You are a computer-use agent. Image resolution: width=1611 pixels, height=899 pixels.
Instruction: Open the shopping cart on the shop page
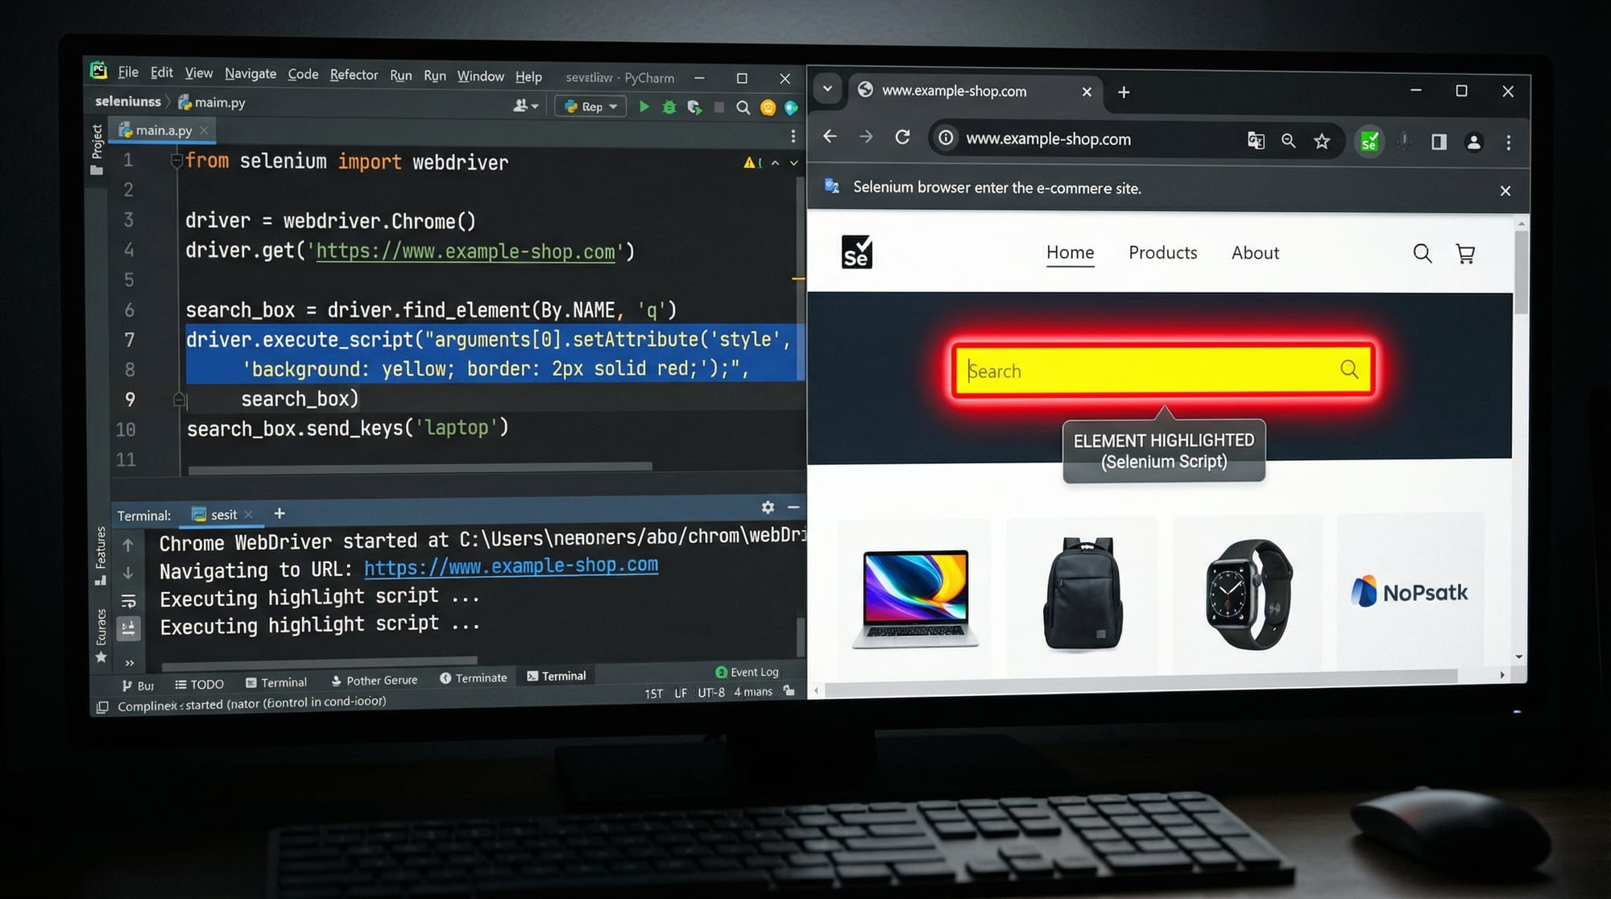coord(1466,254)
